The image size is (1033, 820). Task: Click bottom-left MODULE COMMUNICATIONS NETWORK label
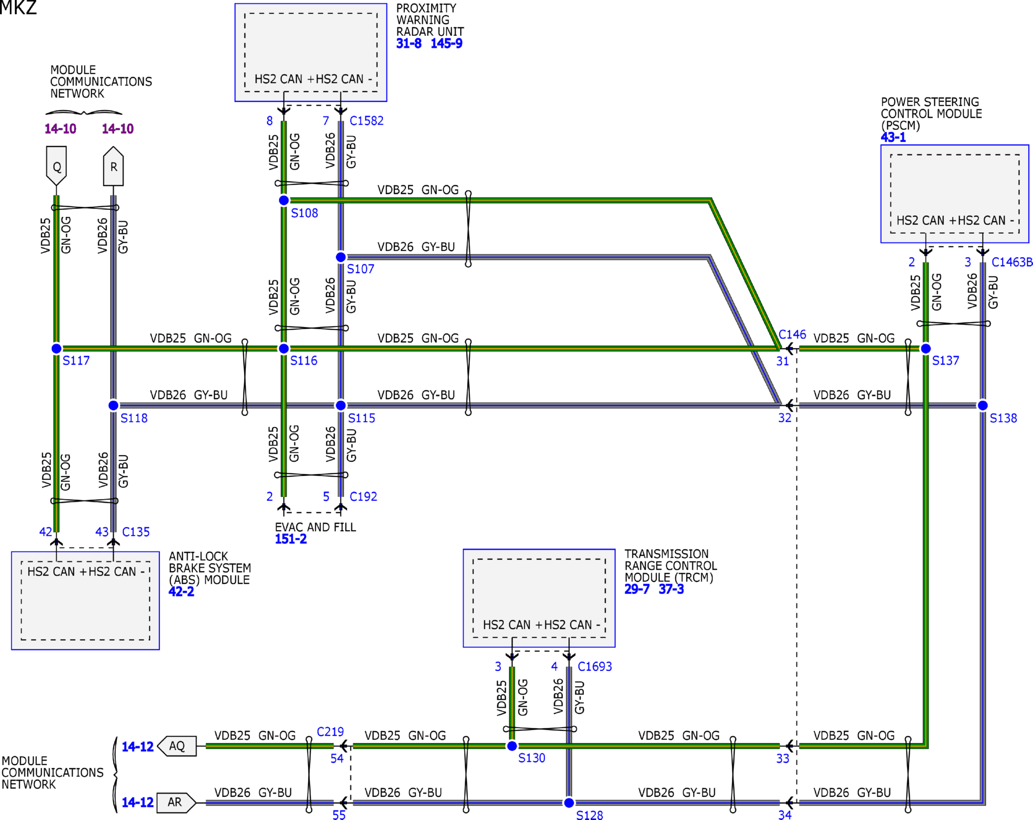coord(52,773)
